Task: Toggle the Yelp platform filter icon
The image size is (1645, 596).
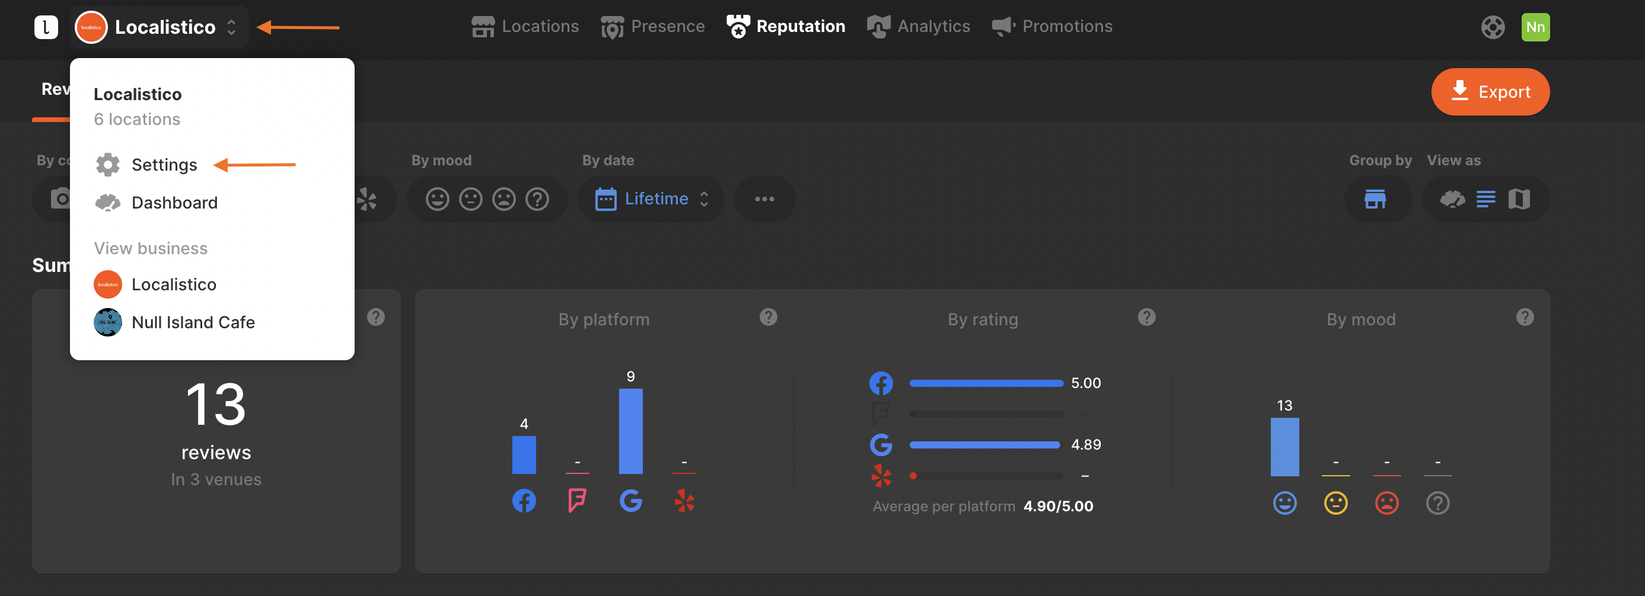Action: pyautogui.click(x=366, y=199)
